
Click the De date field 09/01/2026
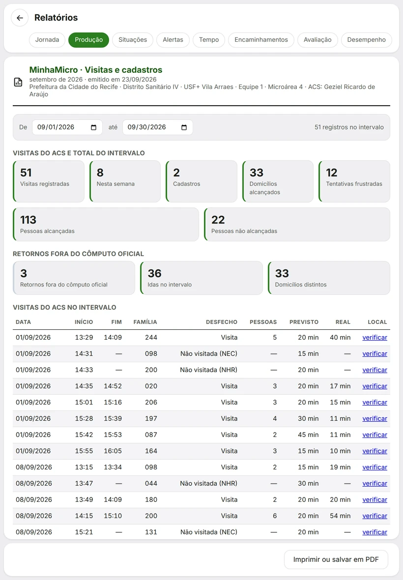coord(67,127)
